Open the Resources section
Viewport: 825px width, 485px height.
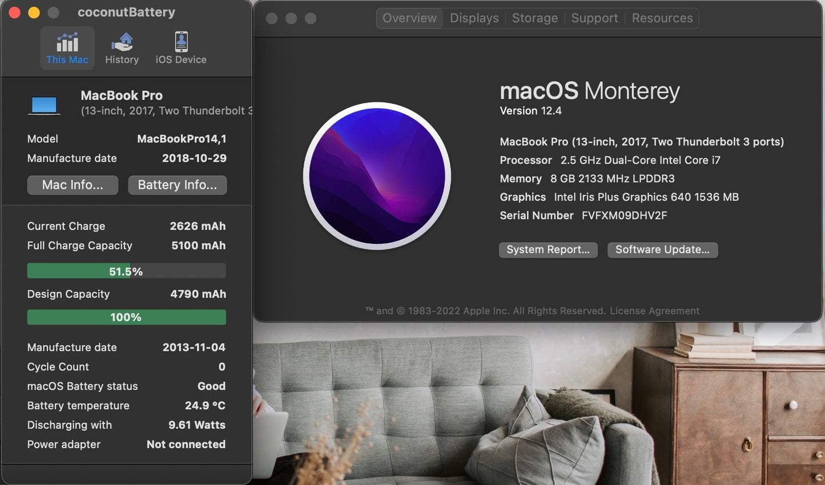coord(662,18)
